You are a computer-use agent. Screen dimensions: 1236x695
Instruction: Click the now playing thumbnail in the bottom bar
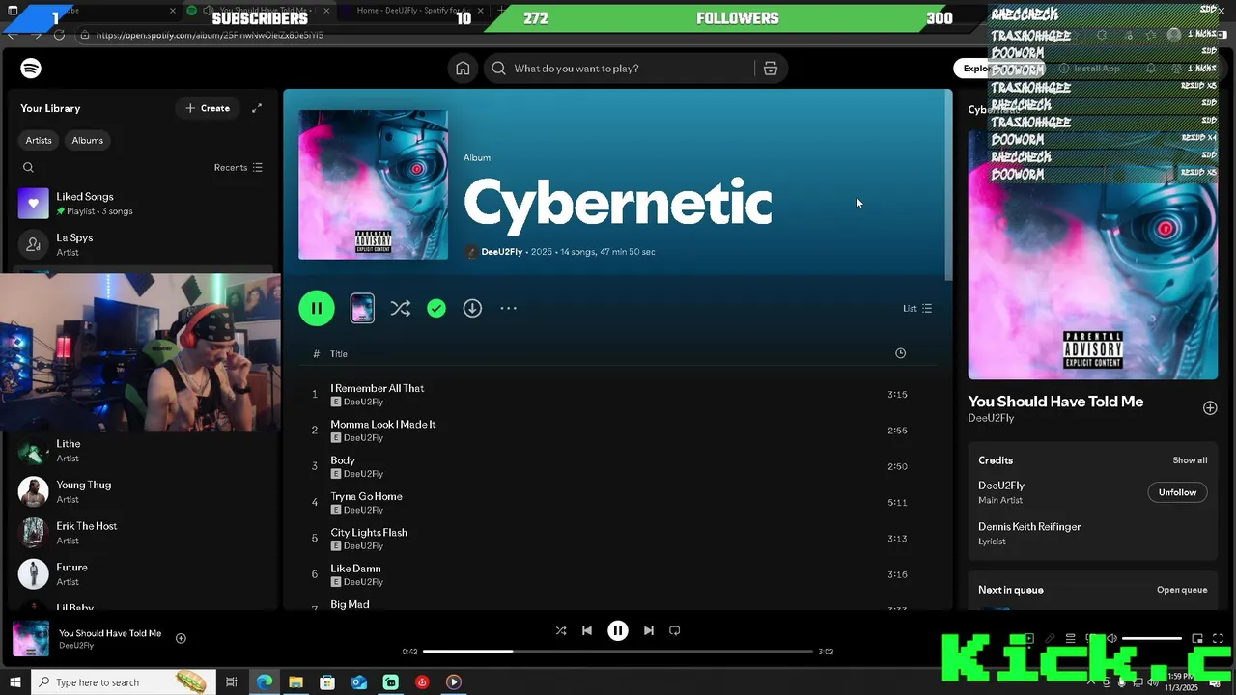point(31,639)
